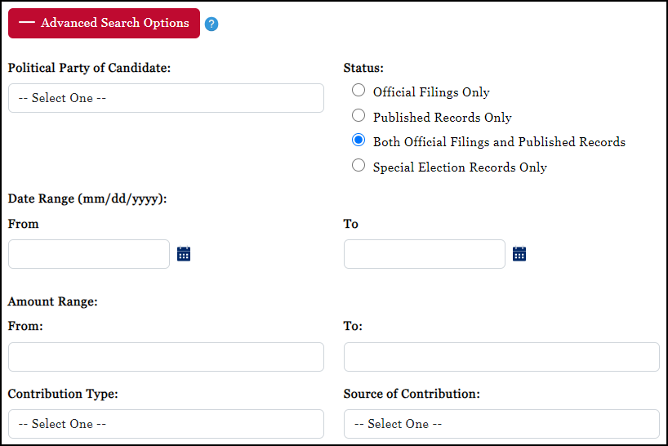Screen dimensions: 668x446
Task: Click the blue question mark help icon
Action: [x=212, y=25]
